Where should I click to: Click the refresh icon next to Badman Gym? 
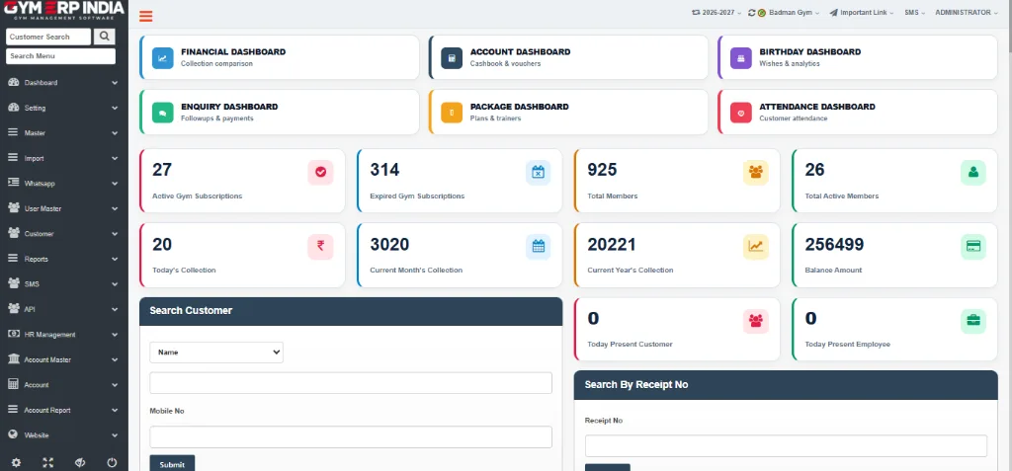point(752,12)
